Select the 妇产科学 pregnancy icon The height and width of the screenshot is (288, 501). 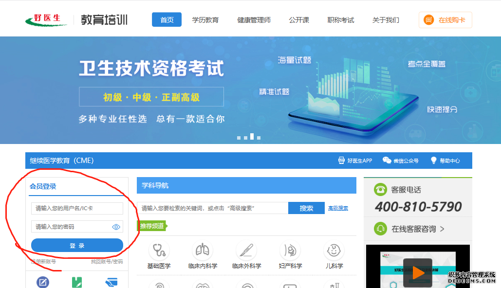point(290,250)
